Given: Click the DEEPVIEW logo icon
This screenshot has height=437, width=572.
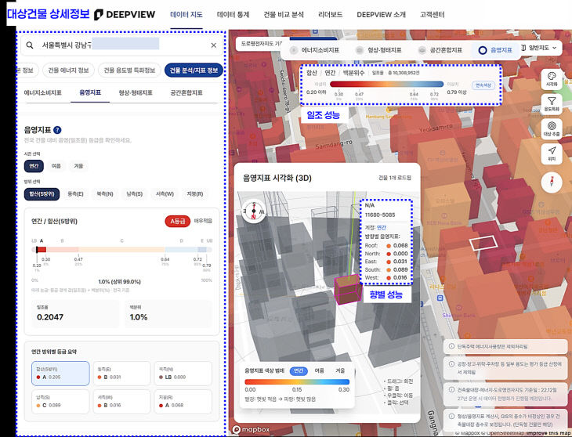Looking at the screenshot, I should [99, 15].
